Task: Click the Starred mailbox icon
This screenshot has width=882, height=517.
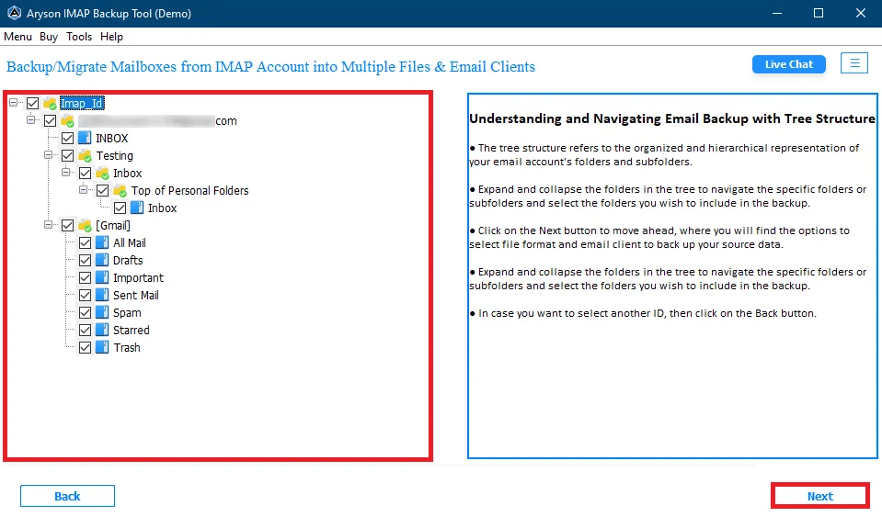Action: pyautogui.click(x=102, y=330)
